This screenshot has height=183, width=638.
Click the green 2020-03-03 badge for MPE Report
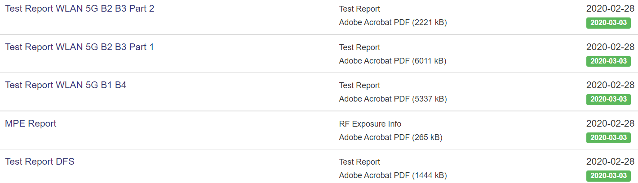pos(608,137)
